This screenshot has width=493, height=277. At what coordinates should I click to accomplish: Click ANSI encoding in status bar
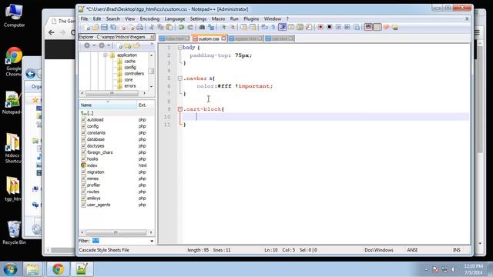pos(412,250)
